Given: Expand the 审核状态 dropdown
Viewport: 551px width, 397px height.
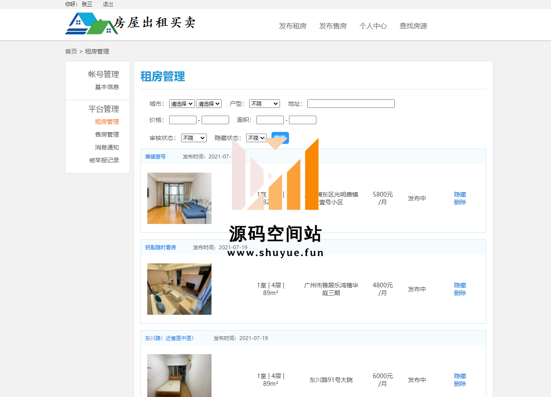Looking at the screenshot, I should click(194, 138).
